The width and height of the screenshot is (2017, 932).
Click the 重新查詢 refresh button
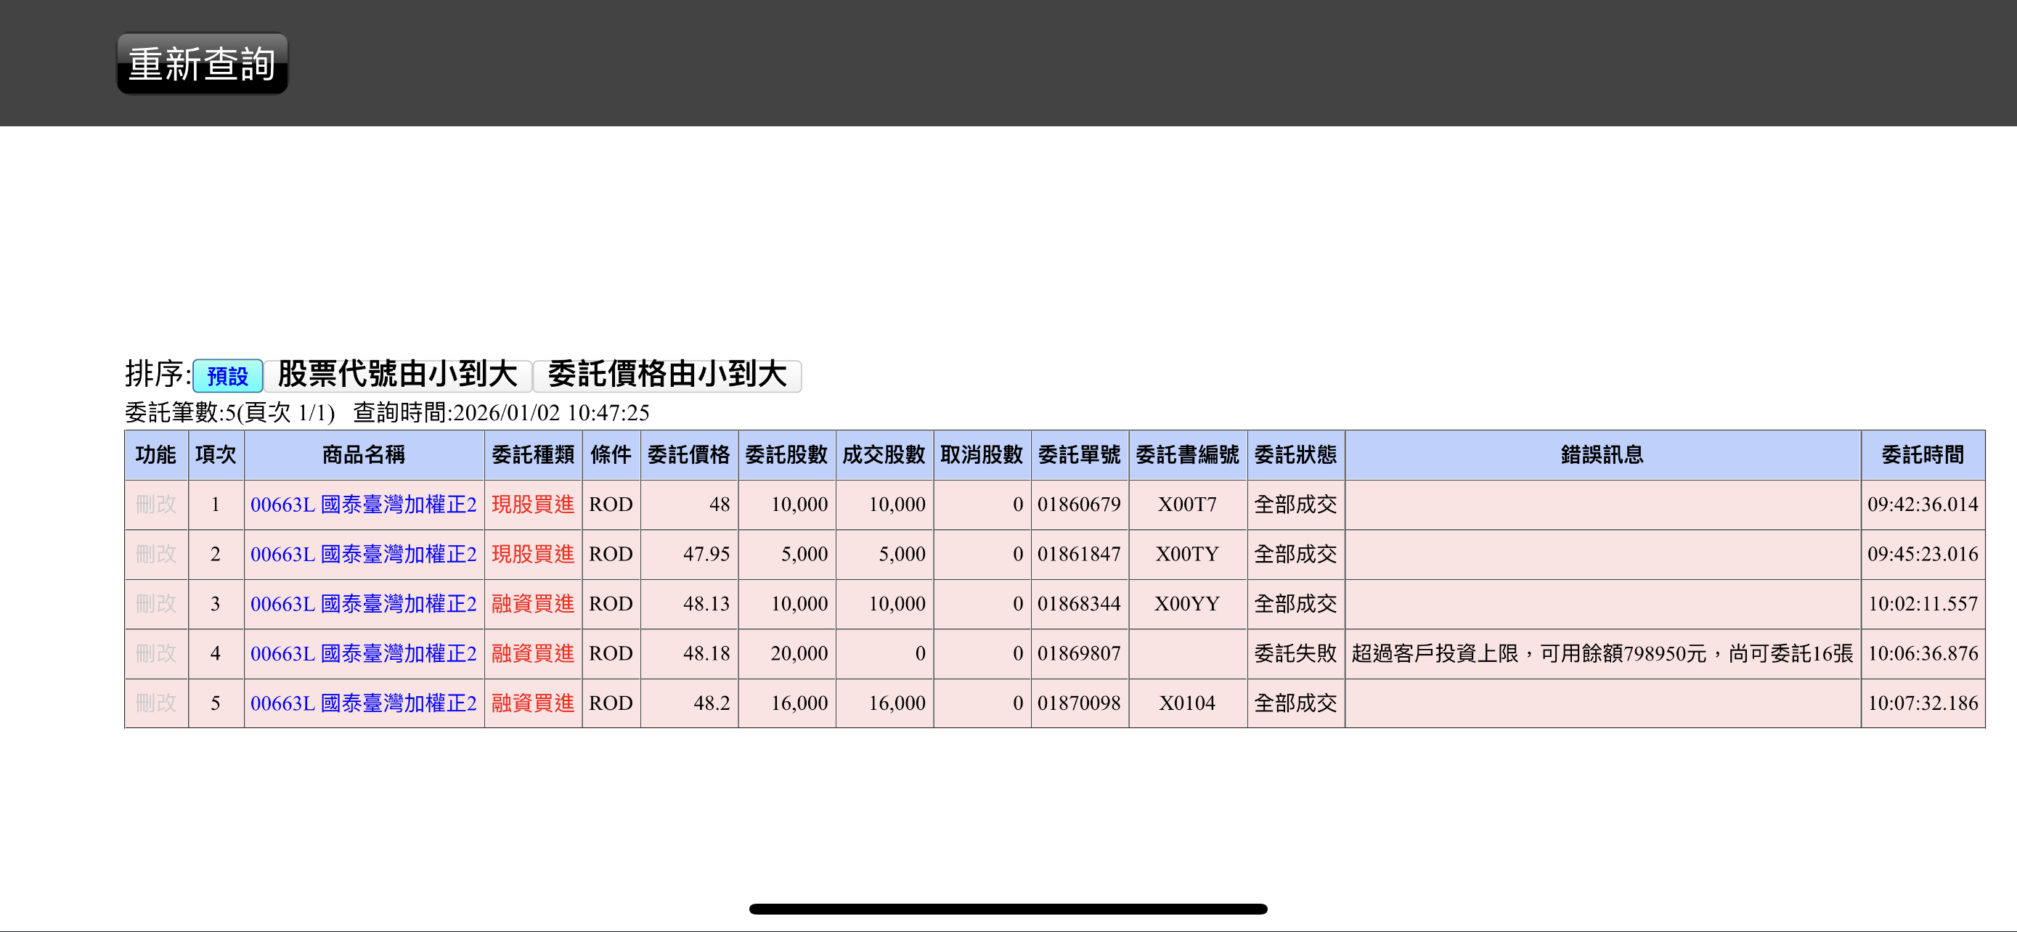(202, 63)
